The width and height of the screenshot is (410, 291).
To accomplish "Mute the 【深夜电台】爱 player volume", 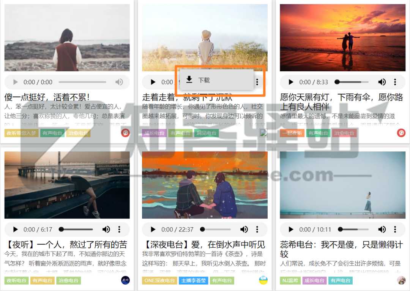I will coord(244,229).
